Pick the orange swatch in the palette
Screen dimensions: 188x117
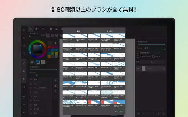click(x=49, y=56)
